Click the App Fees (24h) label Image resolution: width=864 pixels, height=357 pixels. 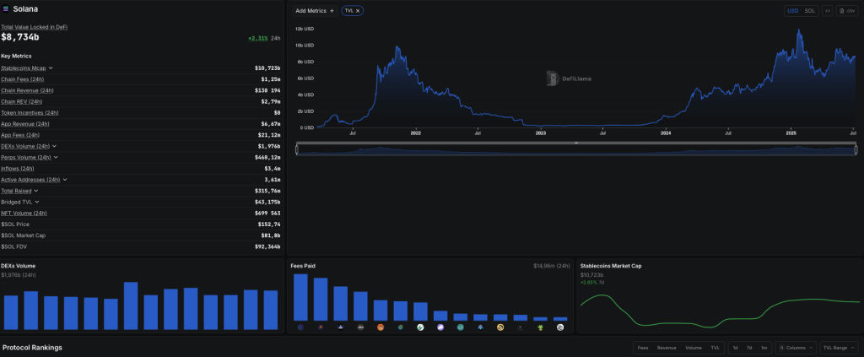click(20, 135)
